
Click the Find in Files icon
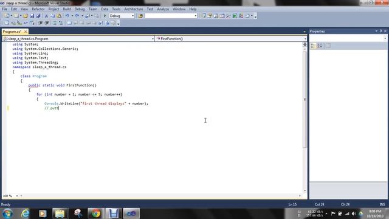pos(140,16)
